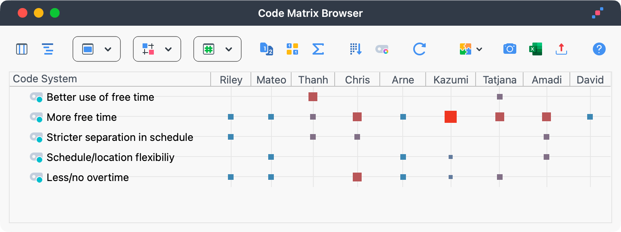Click code icon beside 'Schedule/location flexibiliy'
The height and width of the screenshot is (232, 621).
pyautogui.click(x=36, y=157)
